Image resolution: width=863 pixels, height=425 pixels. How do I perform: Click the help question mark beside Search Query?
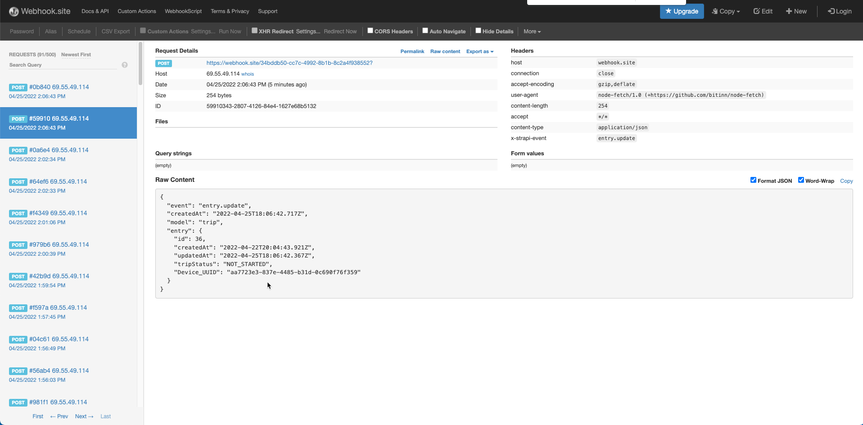[125, 65]
